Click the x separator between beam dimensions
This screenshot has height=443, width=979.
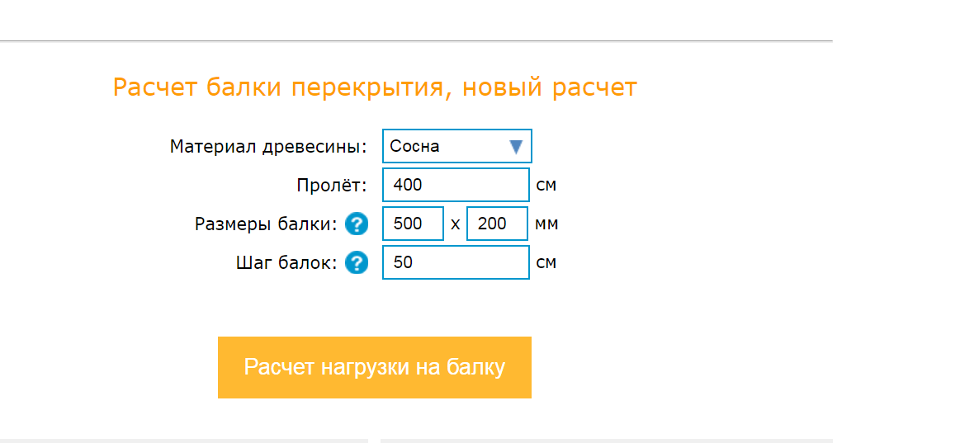(456, 224)
